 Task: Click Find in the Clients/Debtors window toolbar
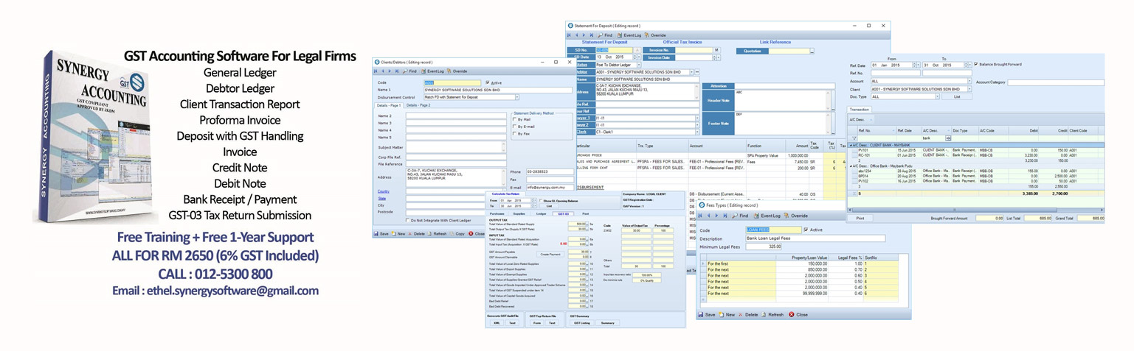[409, 71]
